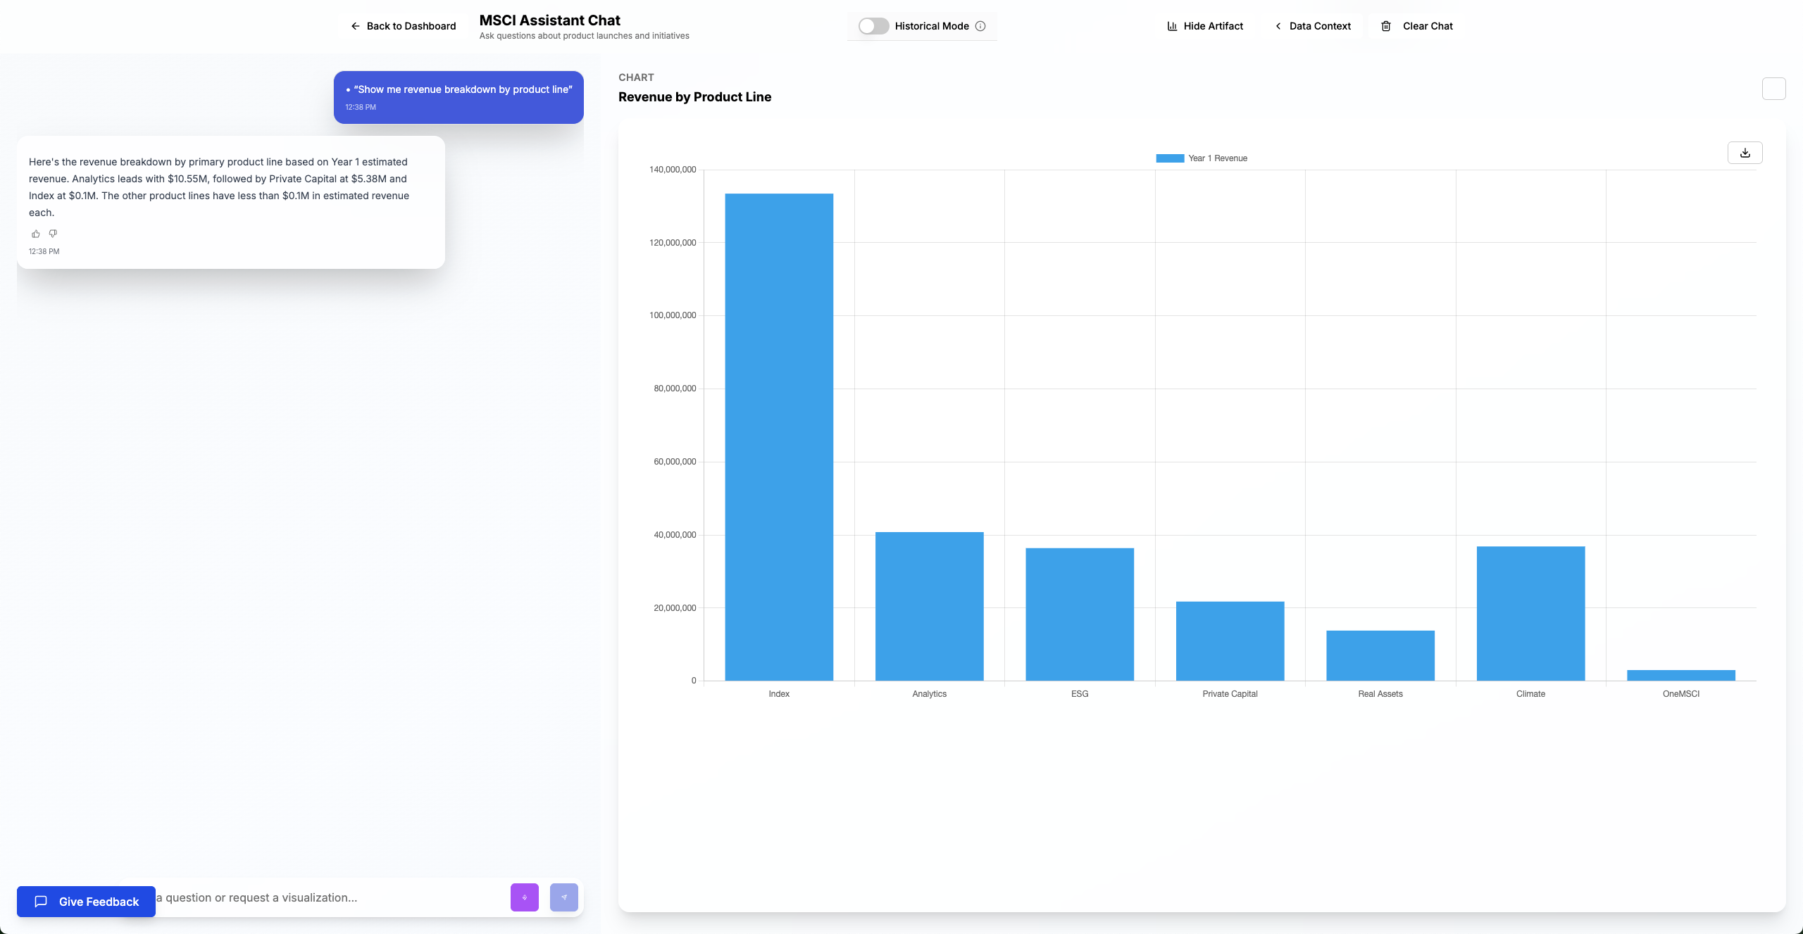Click the Give Feedback chat bubble icon

[x=40, y=902]
